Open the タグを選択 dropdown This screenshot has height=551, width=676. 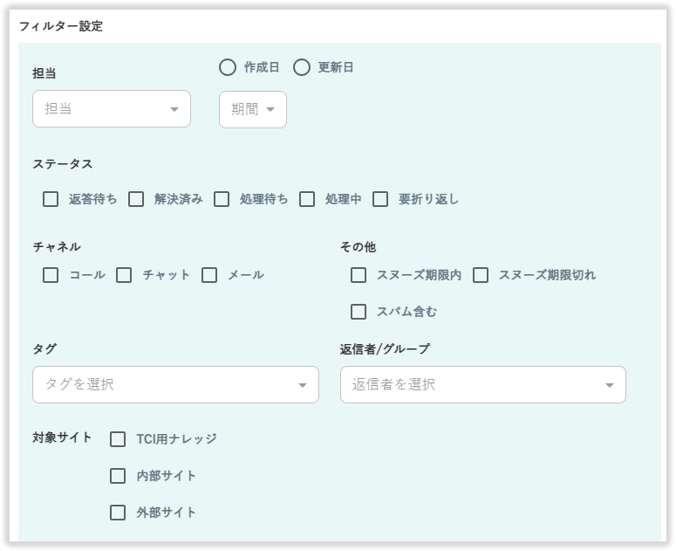pos(175,384)
